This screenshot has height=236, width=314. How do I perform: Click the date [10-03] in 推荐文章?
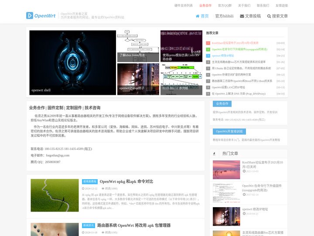coord(280,43)
